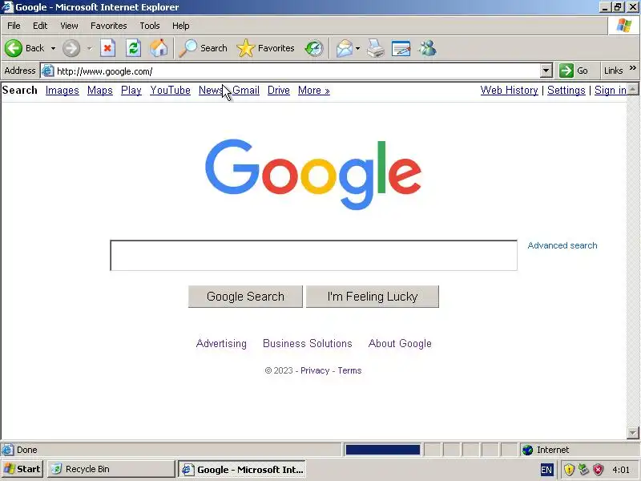Click the Internet zone globe icon
This screenshot has width=641, height=481.
pos(528,450)
